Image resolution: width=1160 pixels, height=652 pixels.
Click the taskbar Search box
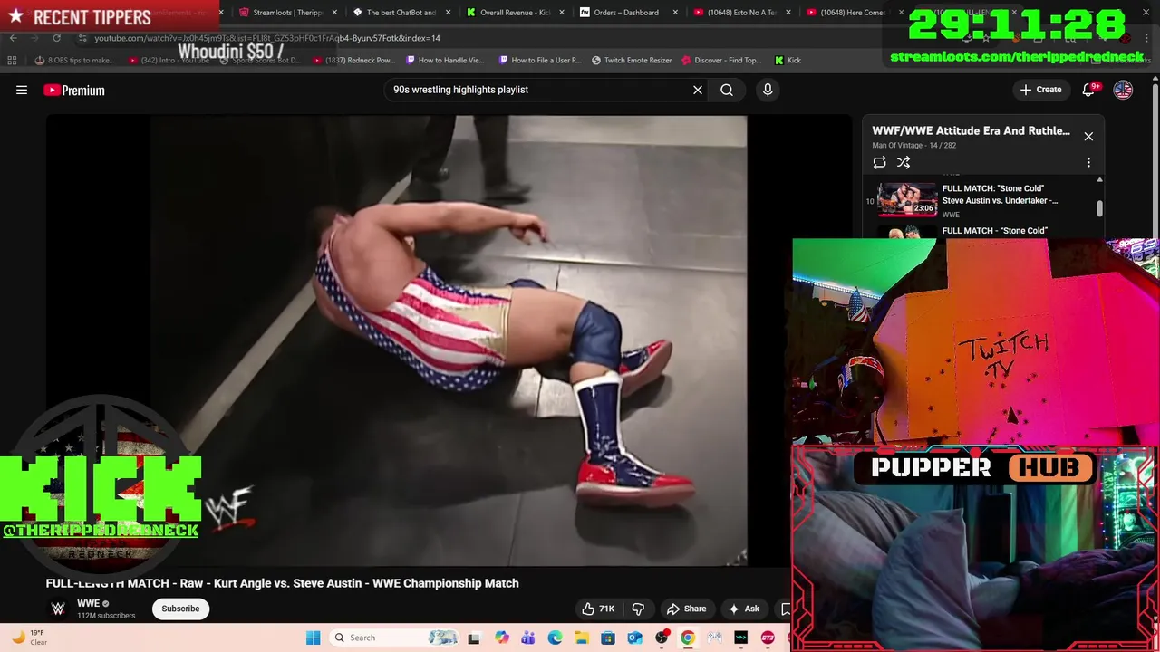click(395, 638)
